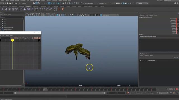Image resolution: width=179 pixels, height=100 pixels.
Task: Select the Create Joints shelf tool
Action: click(x=3, y=9)
